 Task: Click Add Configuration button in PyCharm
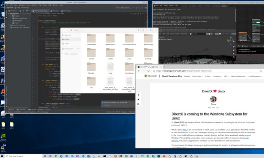[123, 8]
